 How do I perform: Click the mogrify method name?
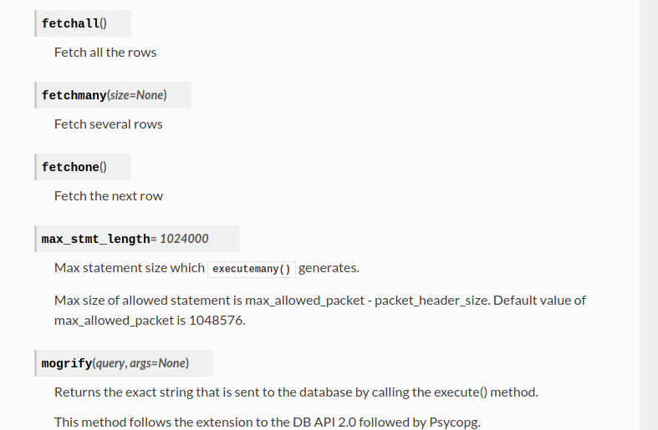[67, 363]
